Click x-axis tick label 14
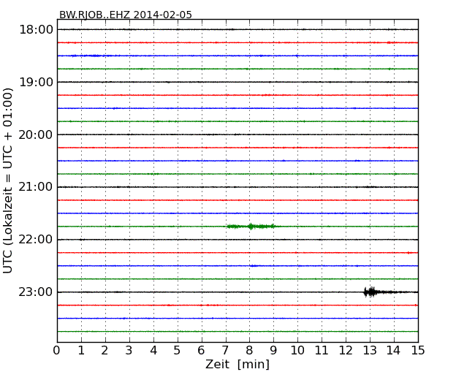 (393, 351)
